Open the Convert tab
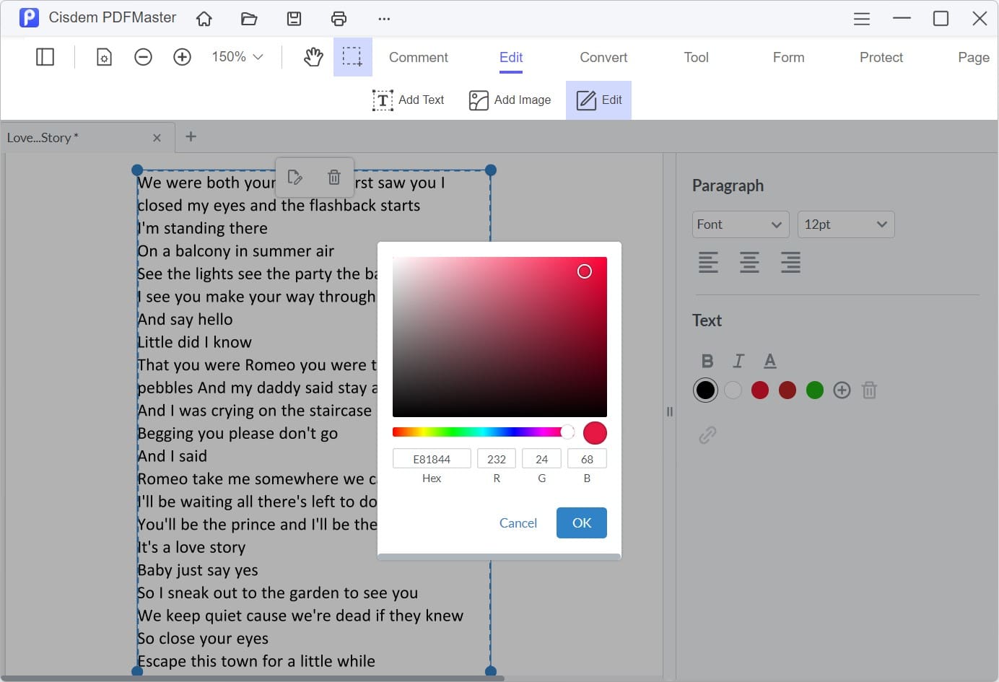 click(x=603, y=57)
